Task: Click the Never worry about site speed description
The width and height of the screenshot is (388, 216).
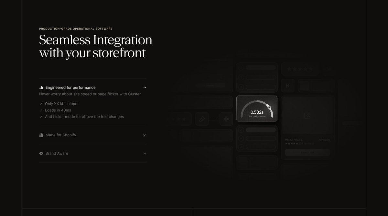Action: click(x=90, y=94)
